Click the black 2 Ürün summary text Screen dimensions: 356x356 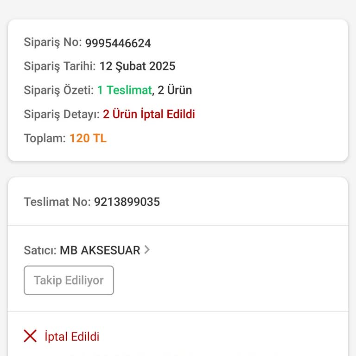[175, 90]
